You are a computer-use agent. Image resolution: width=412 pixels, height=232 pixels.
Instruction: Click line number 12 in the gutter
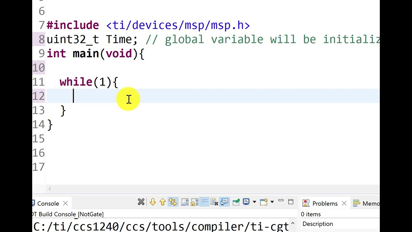38,96
